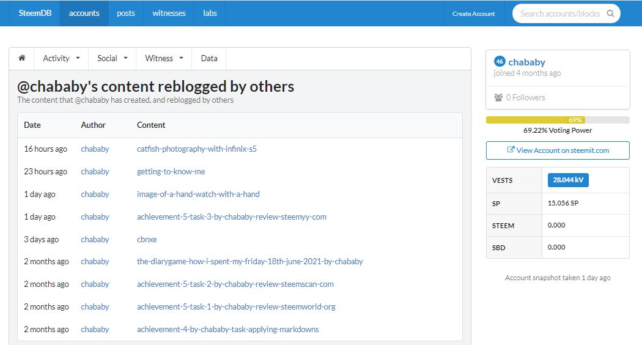Click the Content column header
Image resolution: width=642 pixels, height=345 pixels.
[x=151, y=125]
